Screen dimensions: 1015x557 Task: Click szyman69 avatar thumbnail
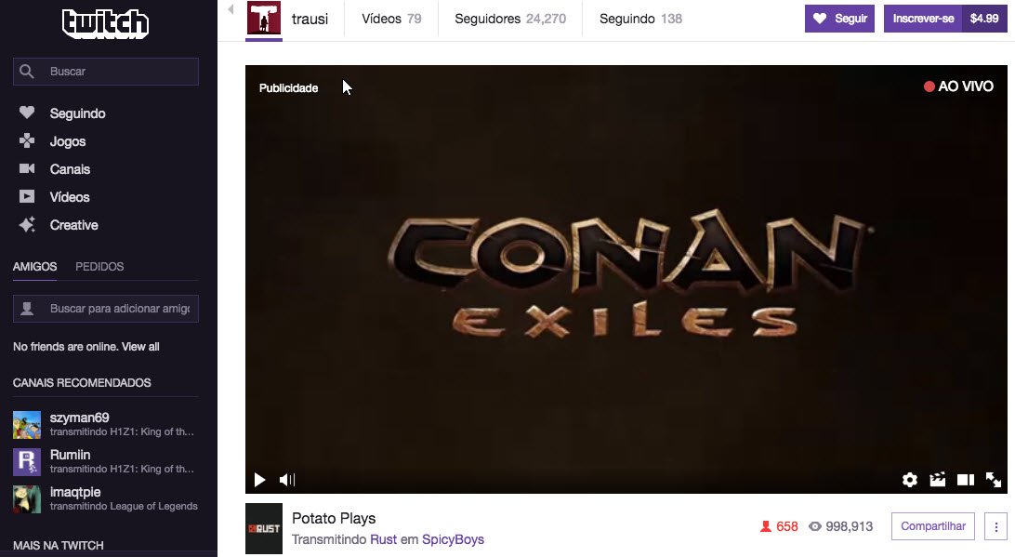click(x=27, y=425)
